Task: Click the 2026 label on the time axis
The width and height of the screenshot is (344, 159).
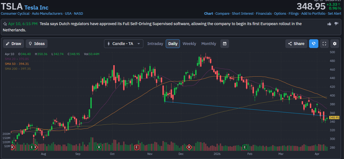Action: tap(217, 154)
